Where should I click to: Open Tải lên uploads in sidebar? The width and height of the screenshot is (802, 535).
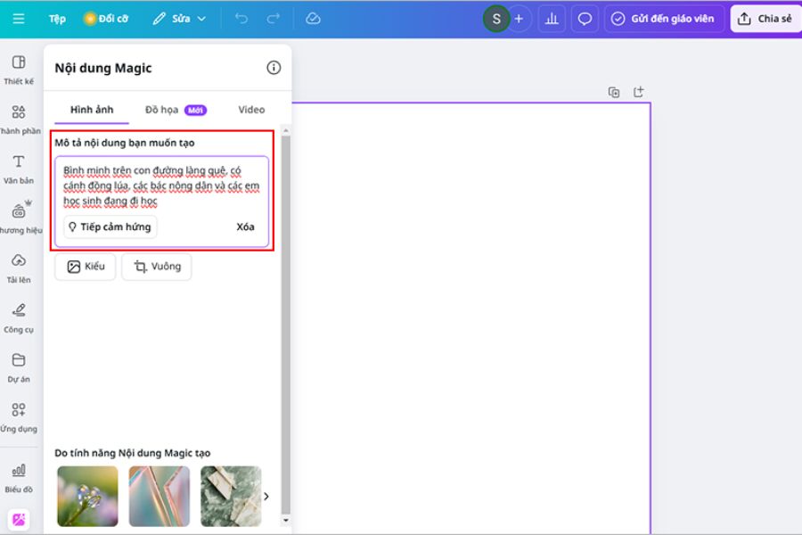19,267
